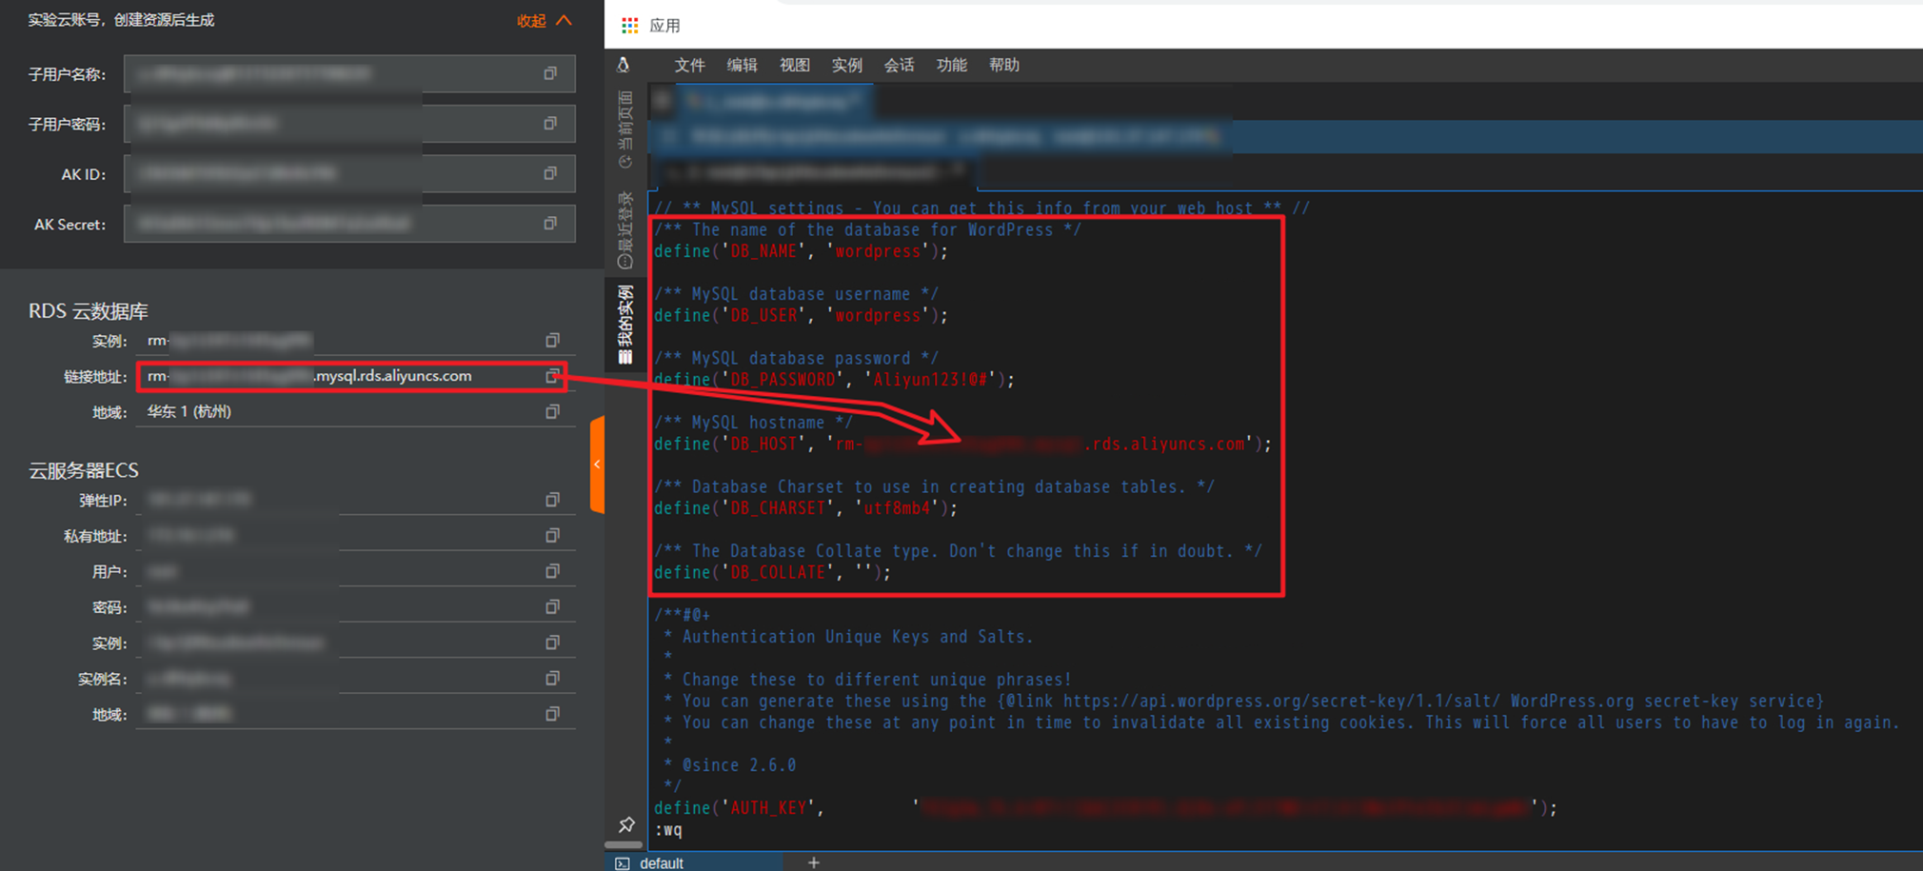
Task: Copy the 子用户密码 value
Action: pyautogui.click(x=550, y=124)
